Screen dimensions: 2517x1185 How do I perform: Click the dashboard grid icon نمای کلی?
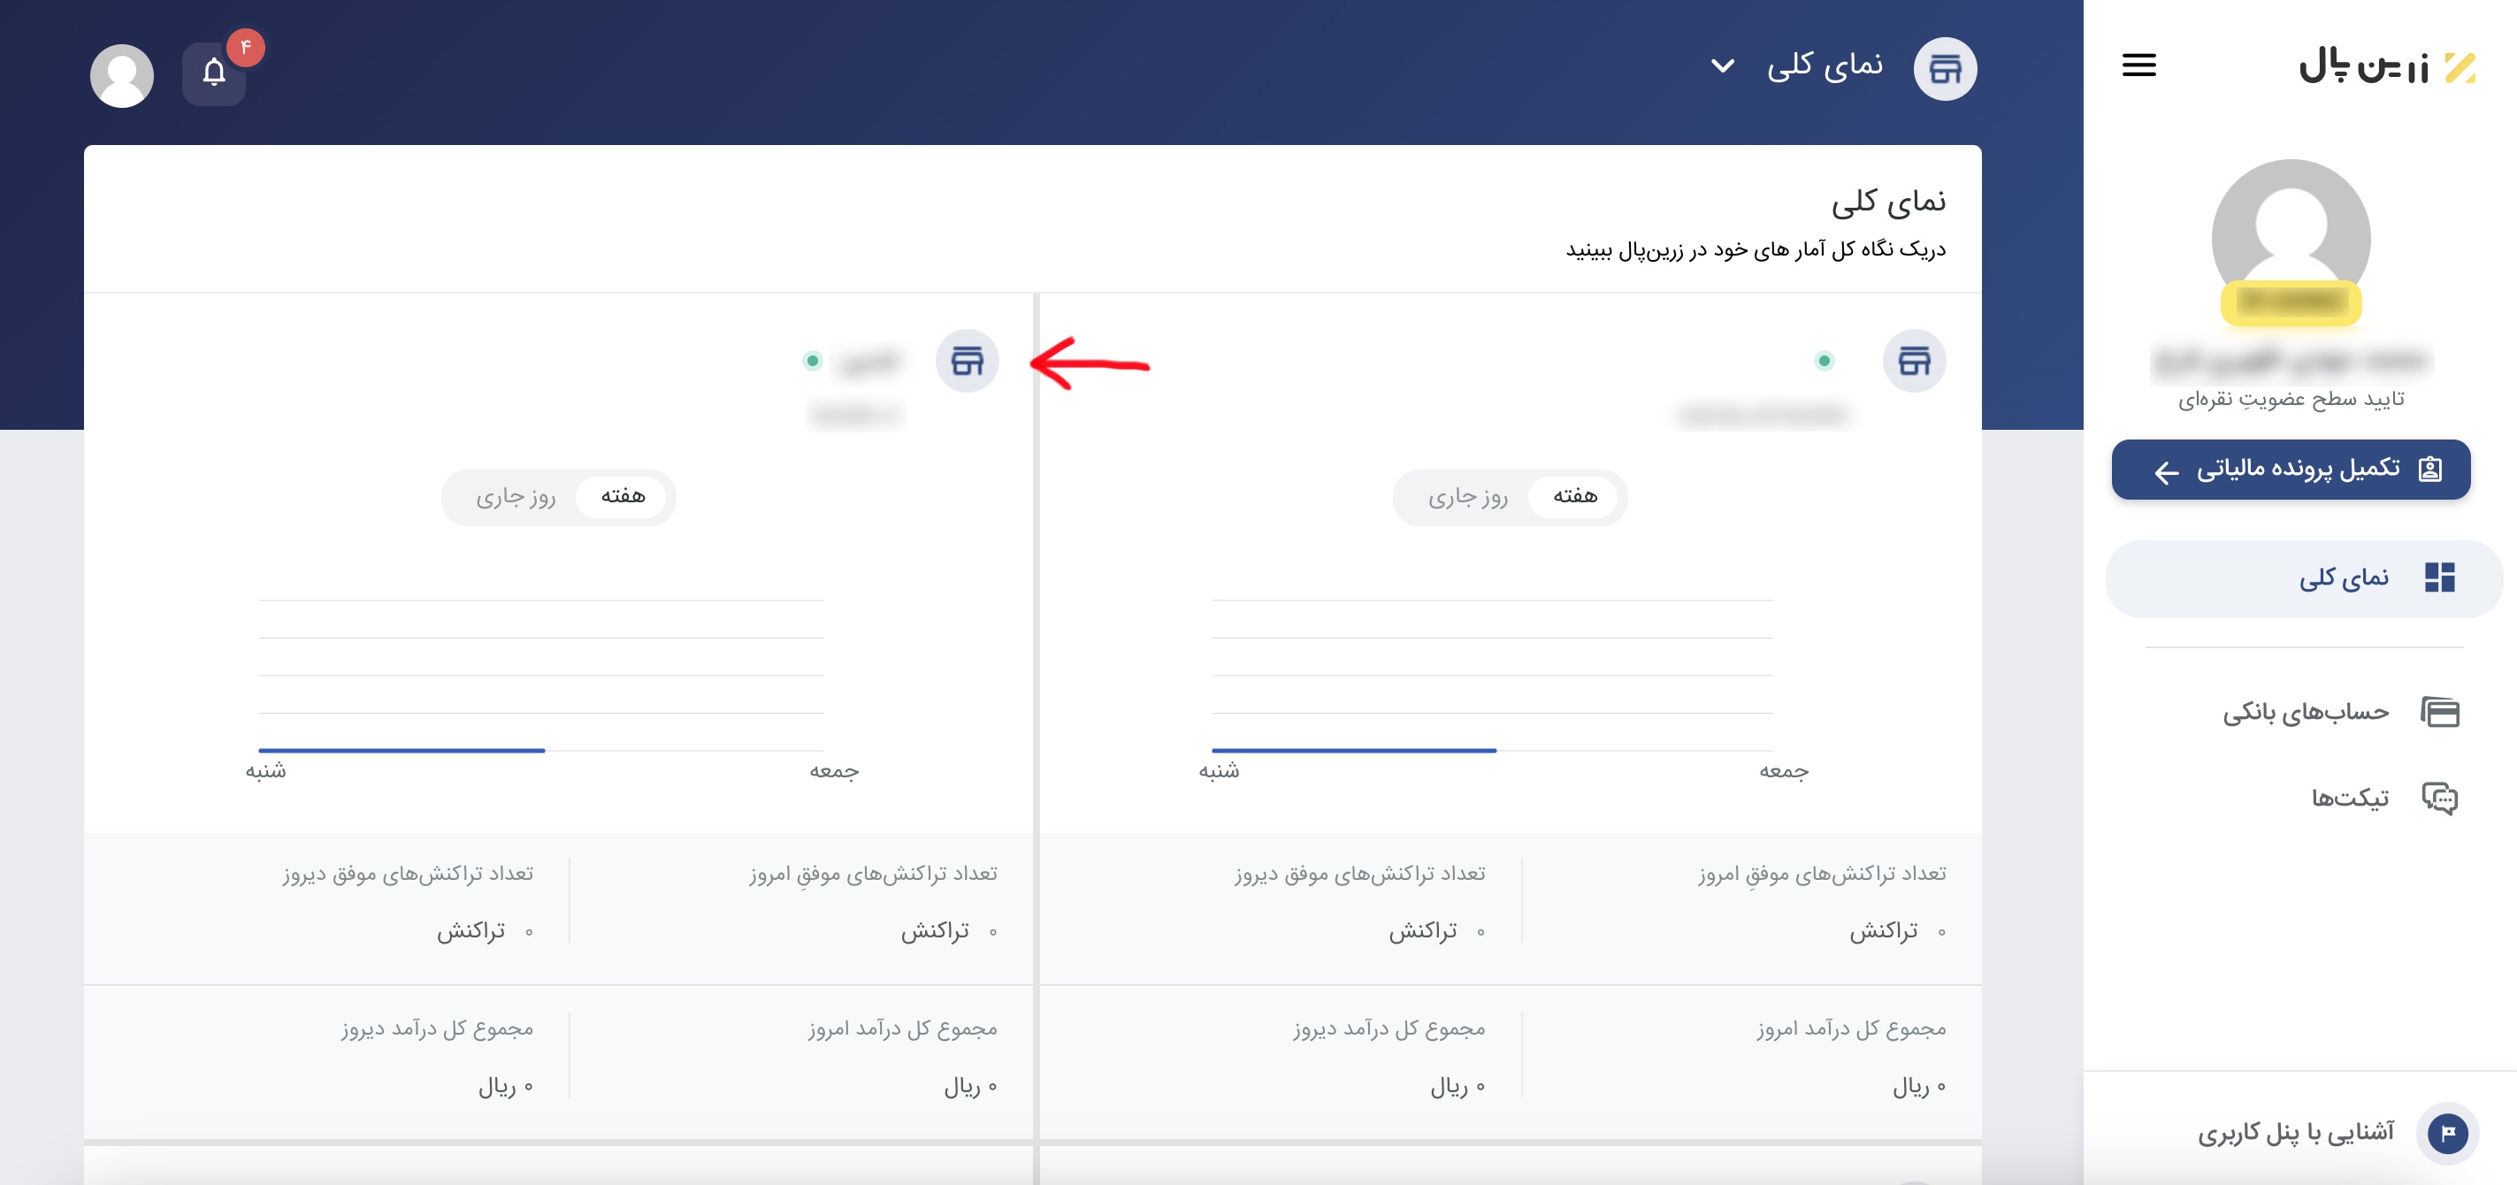click(2435, 577)
